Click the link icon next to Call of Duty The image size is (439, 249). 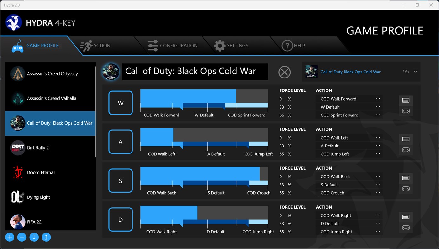(x=406, y=72)
